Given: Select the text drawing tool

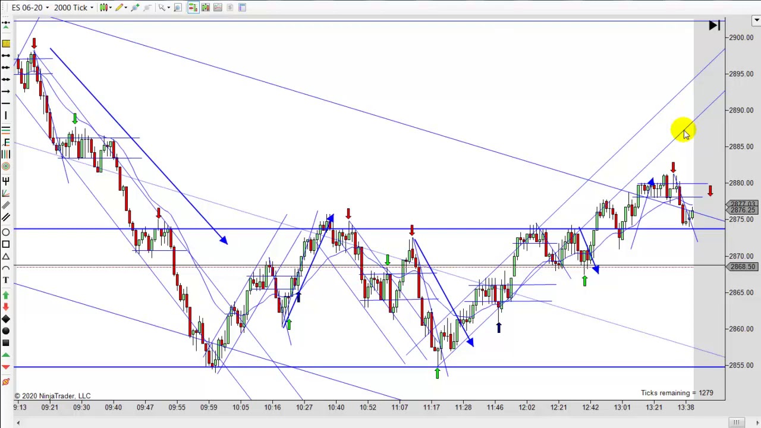Looking at the screenshot, I should pos(6,280).
